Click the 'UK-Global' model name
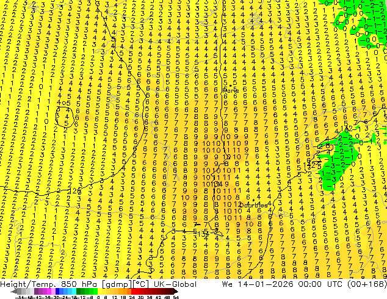The width and height of the screenshot is (387, 299). pyautogui.click(x=175, y=284)
